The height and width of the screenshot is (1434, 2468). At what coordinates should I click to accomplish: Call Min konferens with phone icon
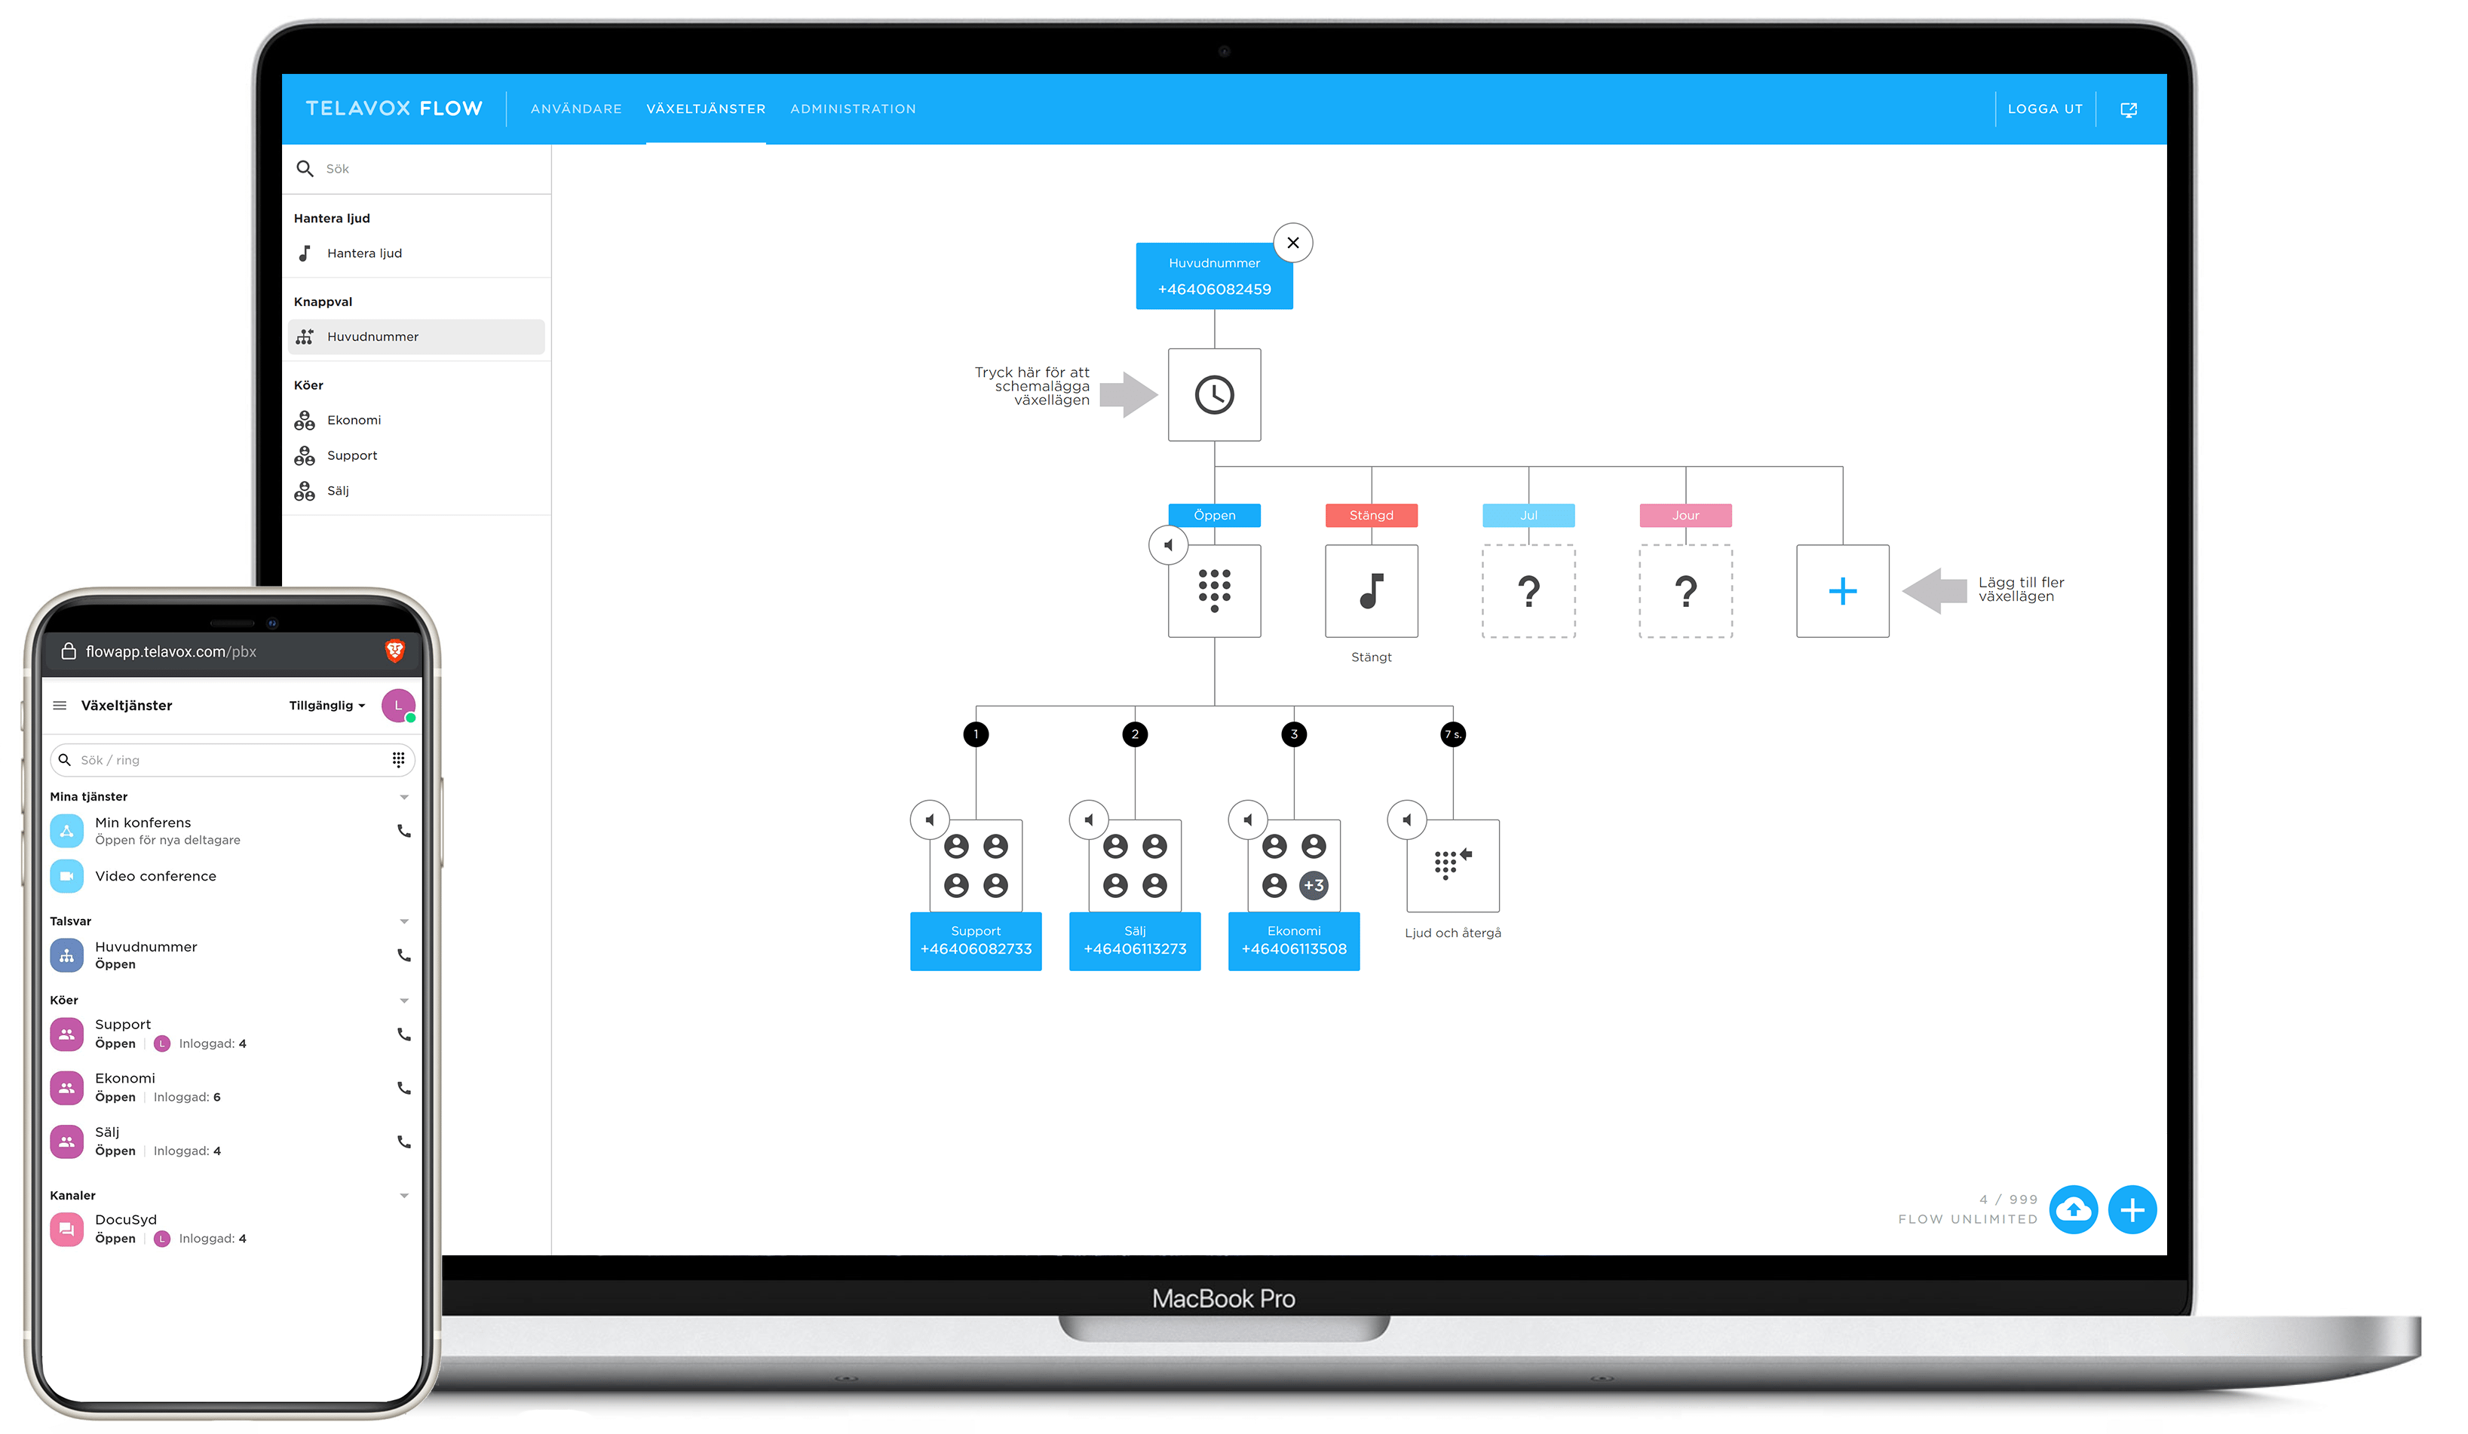pos(403,831)
